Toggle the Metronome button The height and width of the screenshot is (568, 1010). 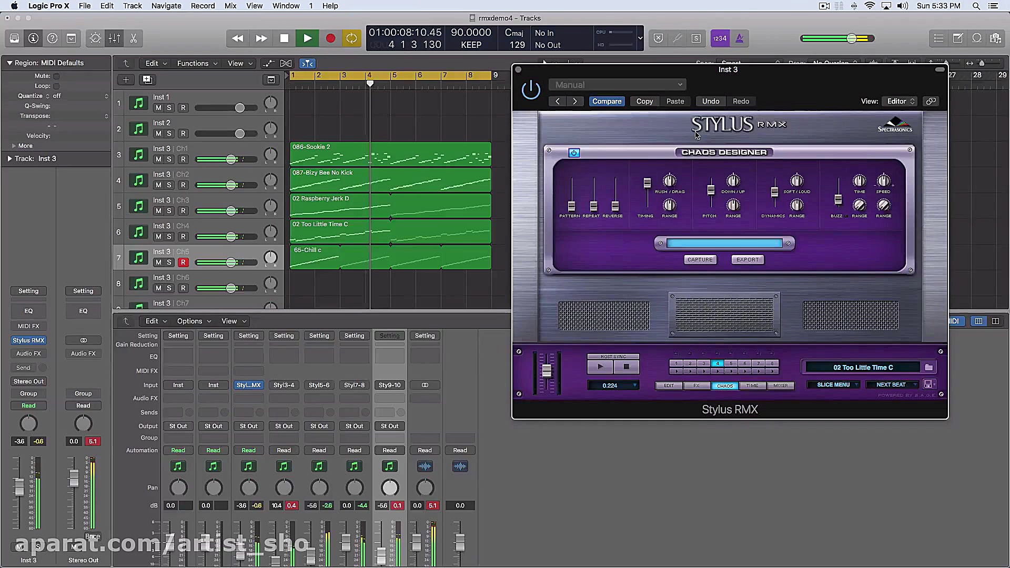739,38
